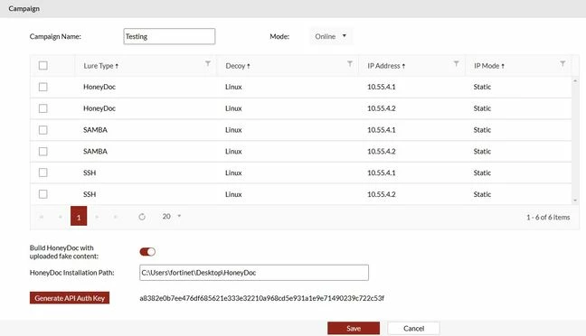Viewport: 586px width, 336px height.
Task: Sort by IP Address column header
Action: tap(386, 66)
